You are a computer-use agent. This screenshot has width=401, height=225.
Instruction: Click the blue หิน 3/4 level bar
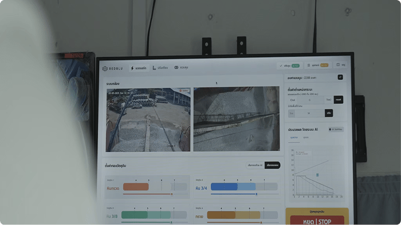point(244,187)
